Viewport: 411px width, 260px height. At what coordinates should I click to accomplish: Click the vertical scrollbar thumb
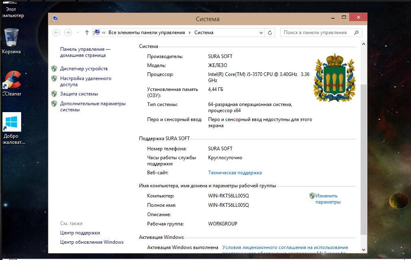363,159
